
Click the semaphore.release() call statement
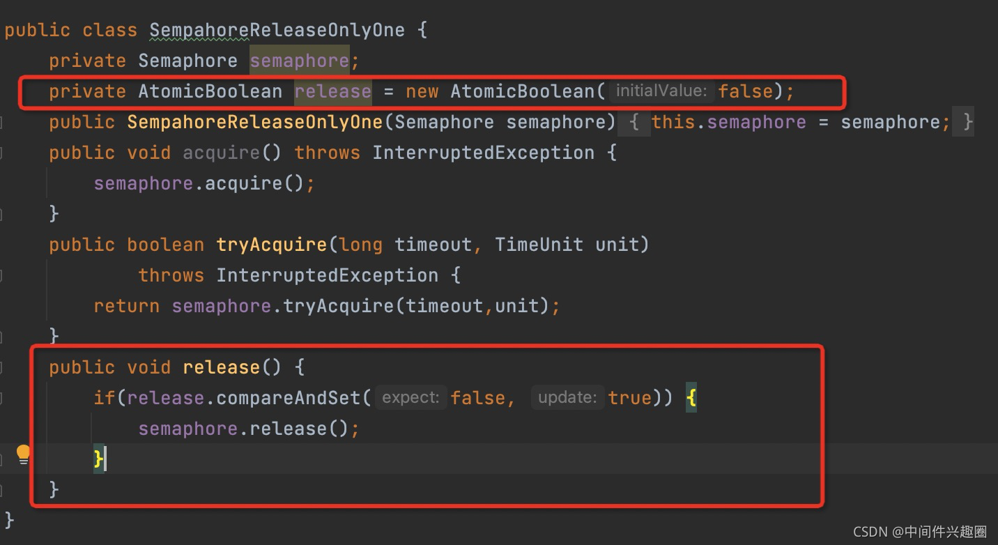249,429
